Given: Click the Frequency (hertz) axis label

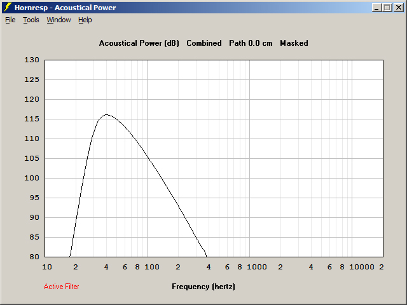Looking at the screenshot, I should coord(203,287).
